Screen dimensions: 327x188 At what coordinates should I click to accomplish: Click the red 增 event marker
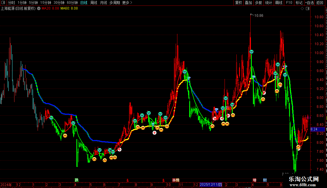click(x=254, y=180)
